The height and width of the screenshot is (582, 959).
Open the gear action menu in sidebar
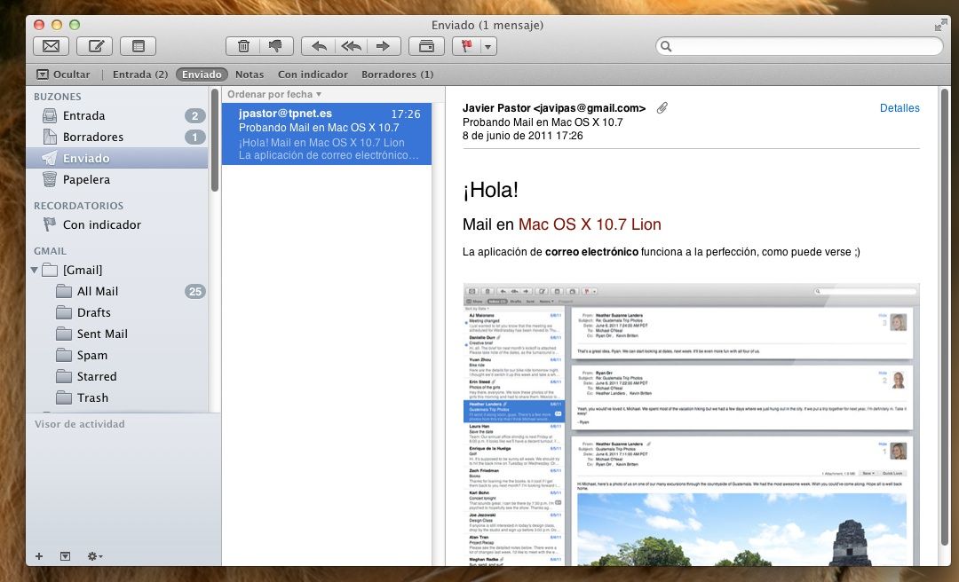pos(94,556)
